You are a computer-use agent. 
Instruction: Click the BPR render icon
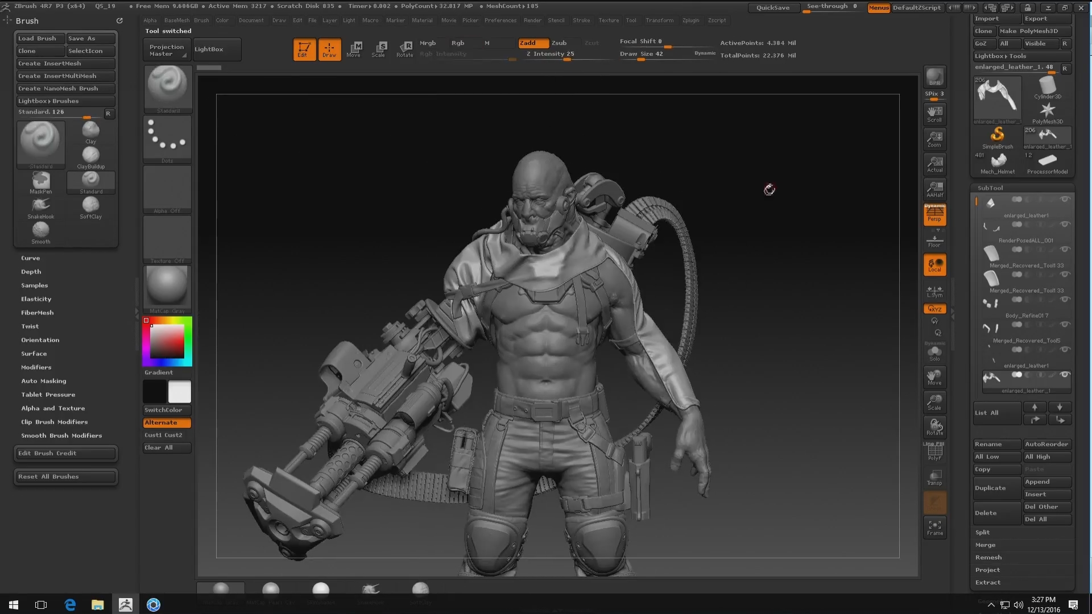934,77
